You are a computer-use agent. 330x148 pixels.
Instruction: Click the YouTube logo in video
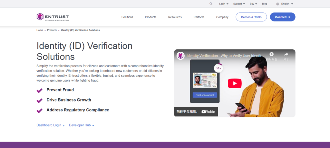208,112
